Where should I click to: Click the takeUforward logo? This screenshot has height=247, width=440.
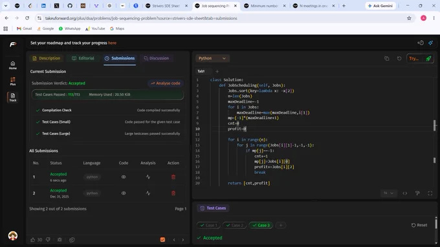pyautogui.click(x=13, y=45)
